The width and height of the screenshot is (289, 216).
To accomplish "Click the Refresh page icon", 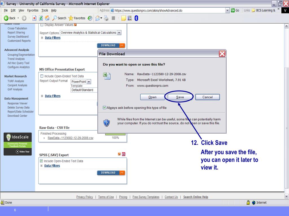I will pyautogui.click(x=41, y=18).
